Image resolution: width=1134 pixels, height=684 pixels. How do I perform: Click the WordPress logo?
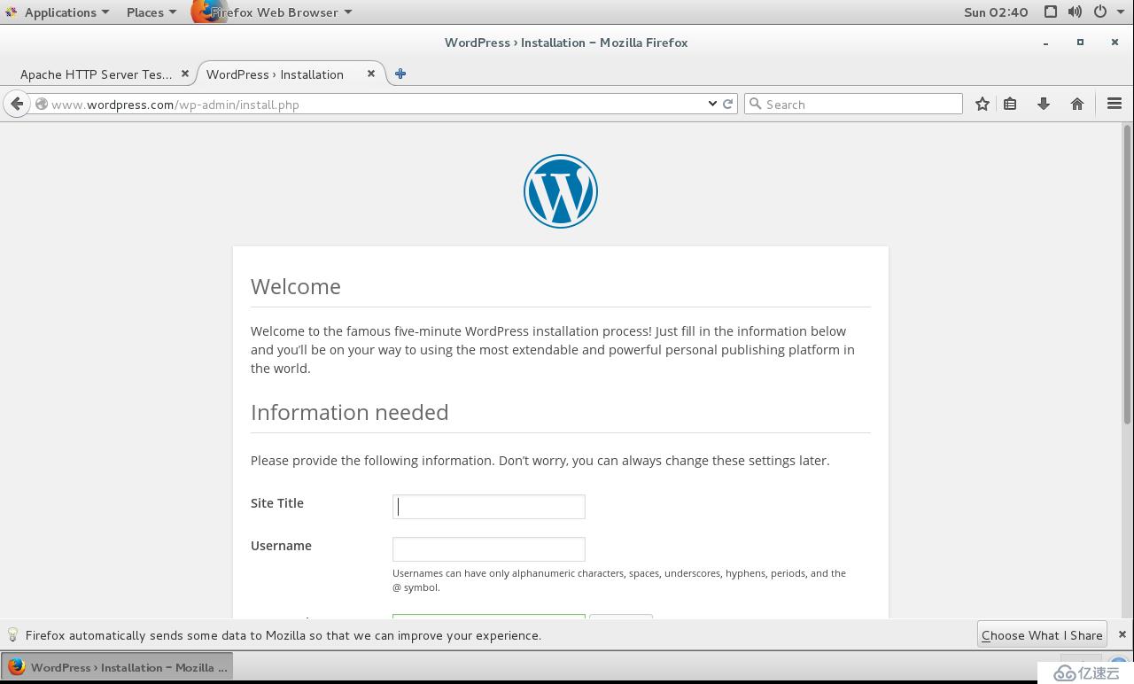click(x=561, y=191)
